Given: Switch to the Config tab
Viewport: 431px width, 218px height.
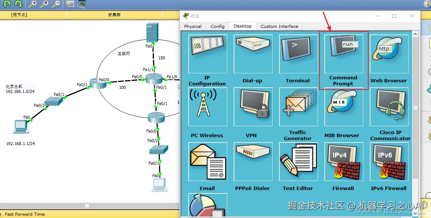Looking at the screenshot, I should (217, 26).
